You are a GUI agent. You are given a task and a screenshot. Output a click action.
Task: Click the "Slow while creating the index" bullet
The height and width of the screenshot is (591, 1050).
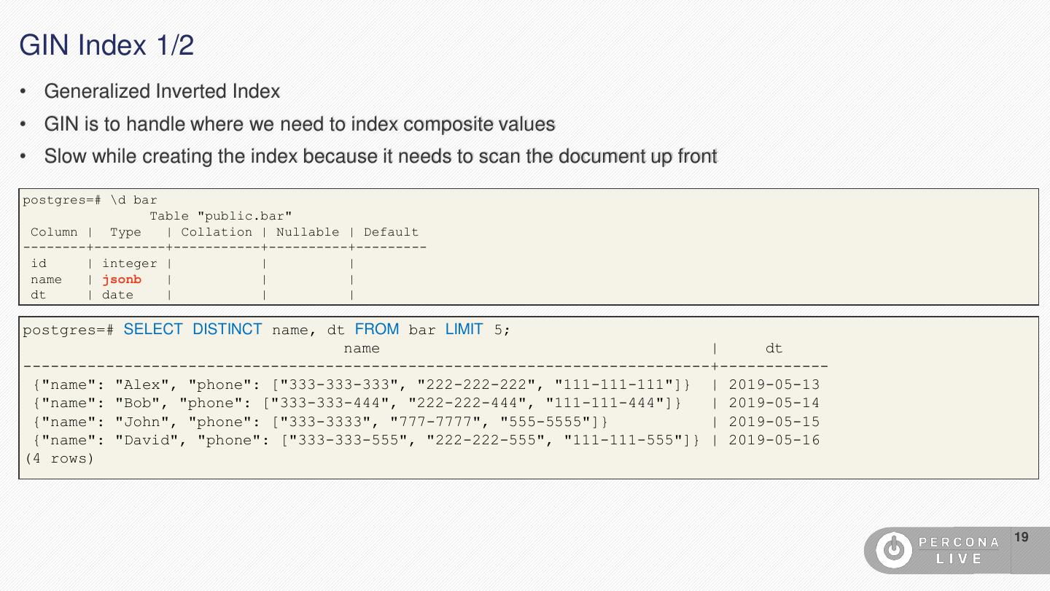click(381, 156)
